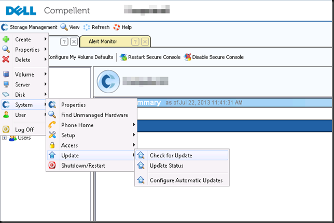Click the large Compellent system logo
This screenshot has width=334, height=223.
pos(108,81)
